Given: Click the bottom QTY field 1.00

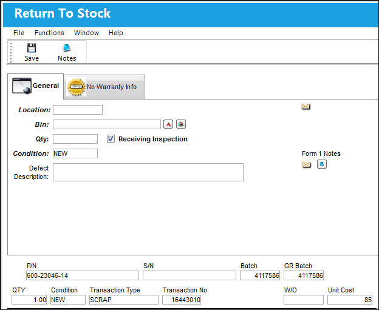Looking at the screenshot, I should pos(29,300).
